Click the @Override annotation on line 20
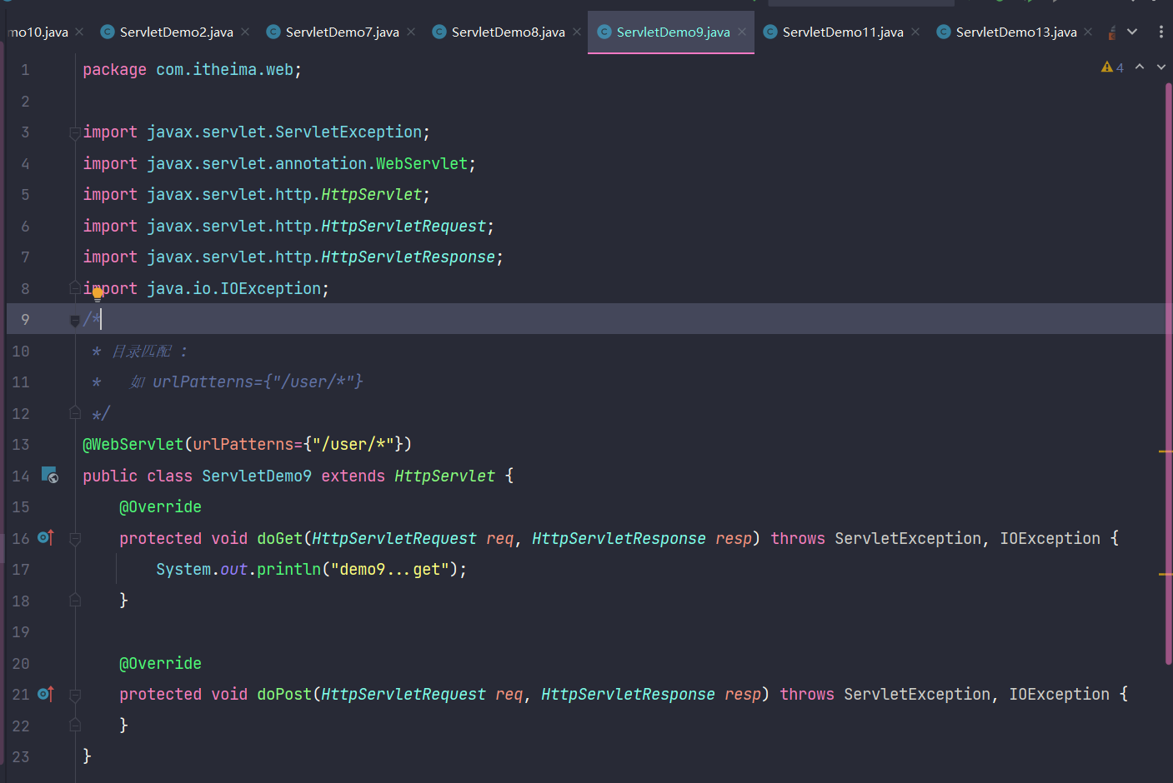This screenshot has height=783, width=1173. (x=160, y=664)
